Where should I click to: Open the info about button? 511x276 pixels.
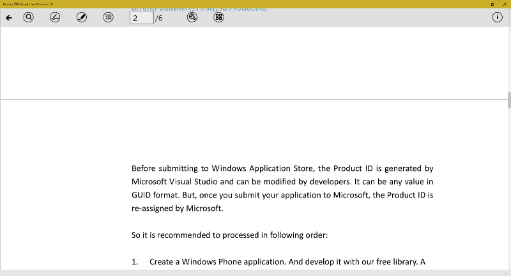(498, 18)
